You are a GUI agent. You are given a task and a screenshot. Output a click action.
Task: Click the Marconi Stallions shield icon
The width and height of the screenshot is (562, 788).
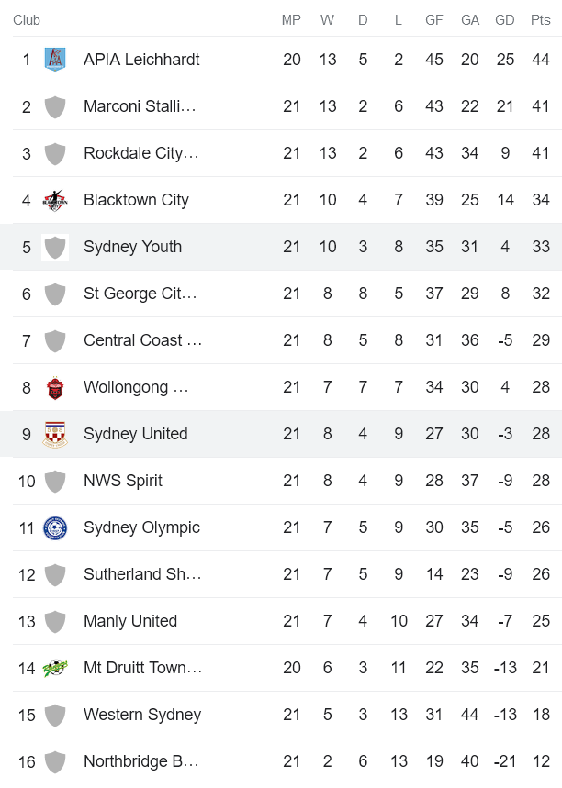click(x=55, y=105)
